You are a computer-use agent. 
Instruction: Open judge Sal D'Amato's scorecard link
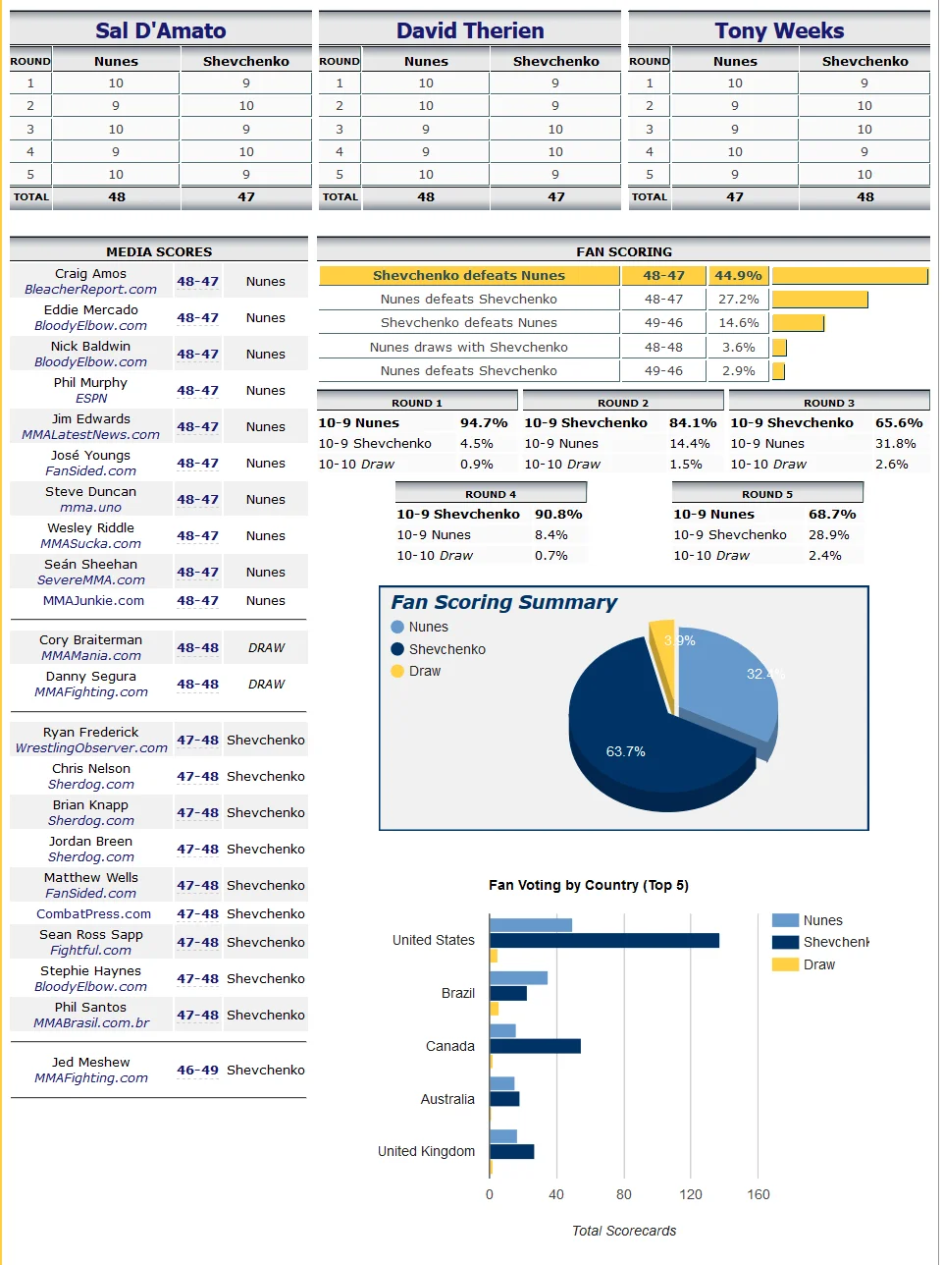tap(160, 30)
